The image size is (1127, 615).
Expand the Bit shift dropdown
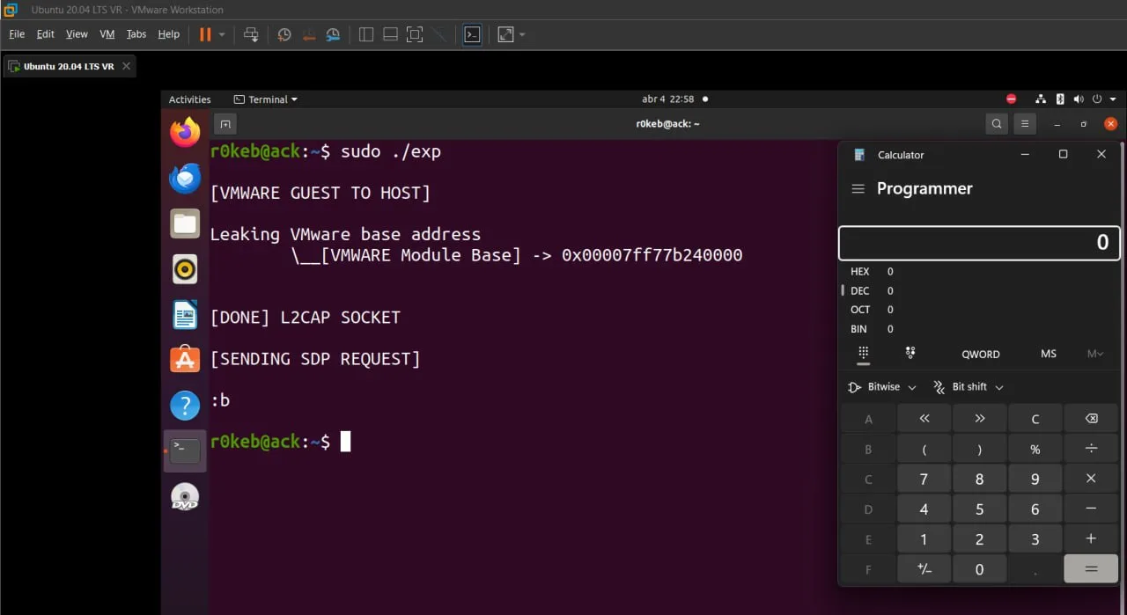coord(969,387)
